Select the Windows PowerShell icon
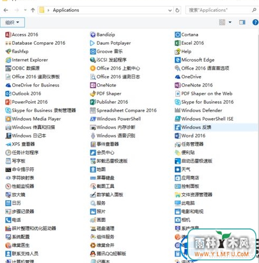Image resolution: width=259 pixels, height=263 pixels. (x=93, y=119)
